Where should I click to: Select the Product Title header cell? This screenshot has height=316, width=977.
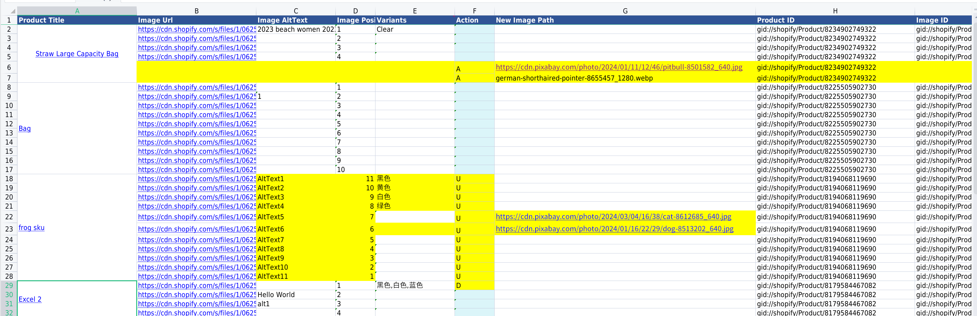tap(77, 20)
